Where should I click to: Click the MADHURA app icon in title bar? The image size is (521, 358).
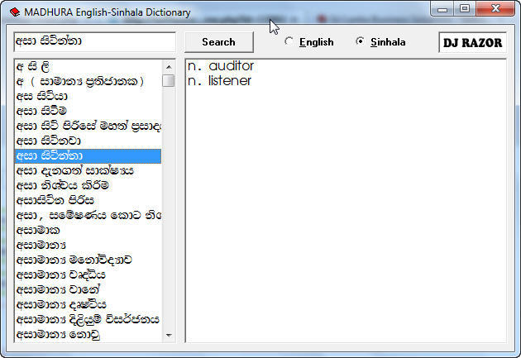point(14,12)
